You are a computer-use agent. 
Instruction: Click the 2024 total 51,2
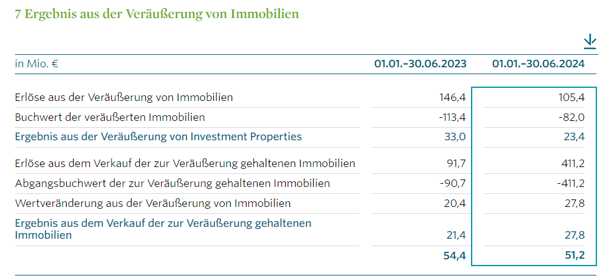point(572,255)
